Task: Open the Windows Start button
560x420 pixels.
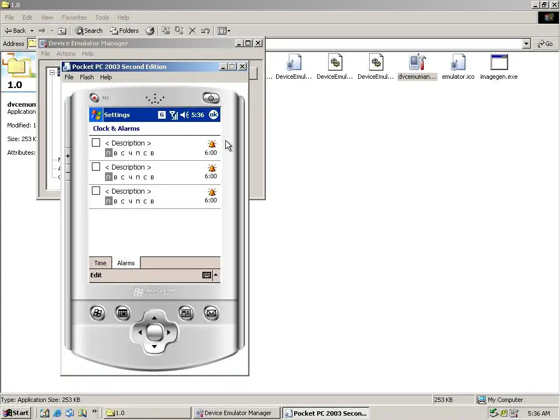Action: pos(16,413)
